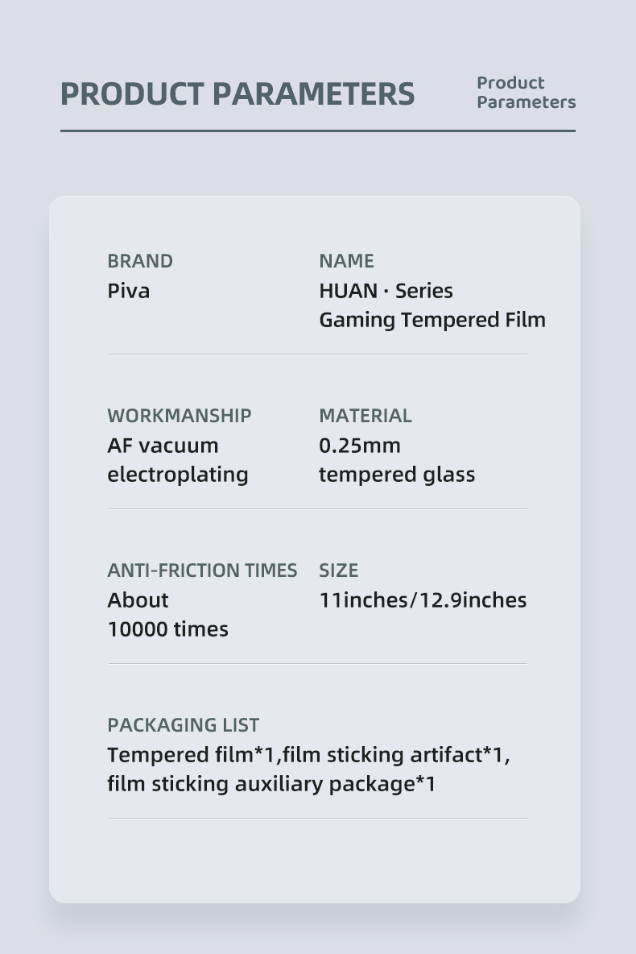Image resolution: width=636 pixels, height=954 pixels.
Task: Click the 11inches/12.9inches size value
Action: 423,600
